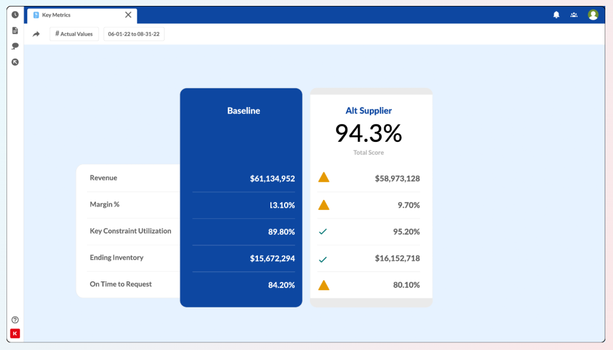Open the collaboration users icon in header
The image size is (613, 350).
574,14
